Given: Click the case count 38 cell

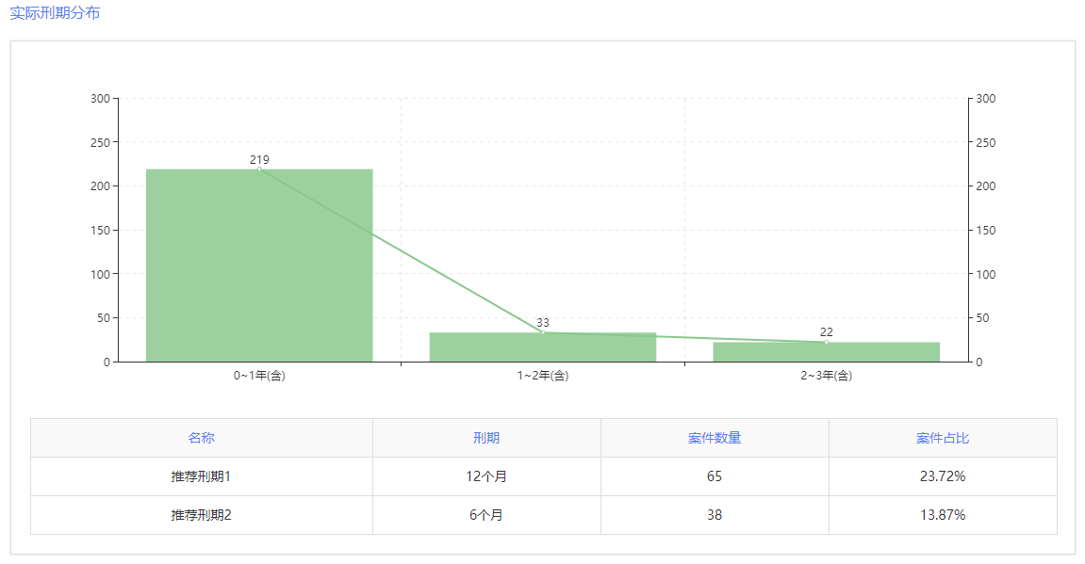Looking at the screenshot, I should point(715,515).
